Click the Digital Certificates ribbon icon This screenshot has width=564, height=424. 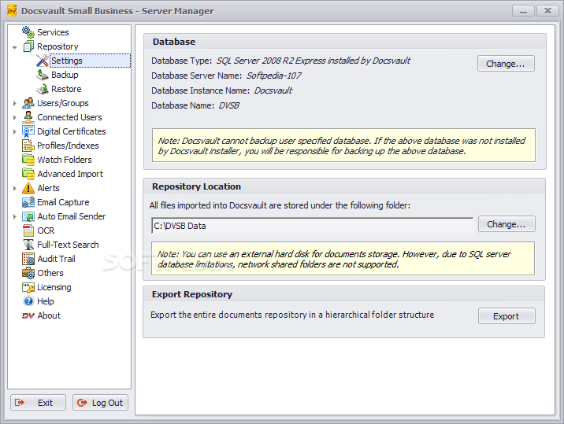28,131
